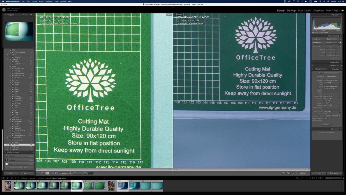
Task: Open the Library module tab
Action: coord(281,11)
